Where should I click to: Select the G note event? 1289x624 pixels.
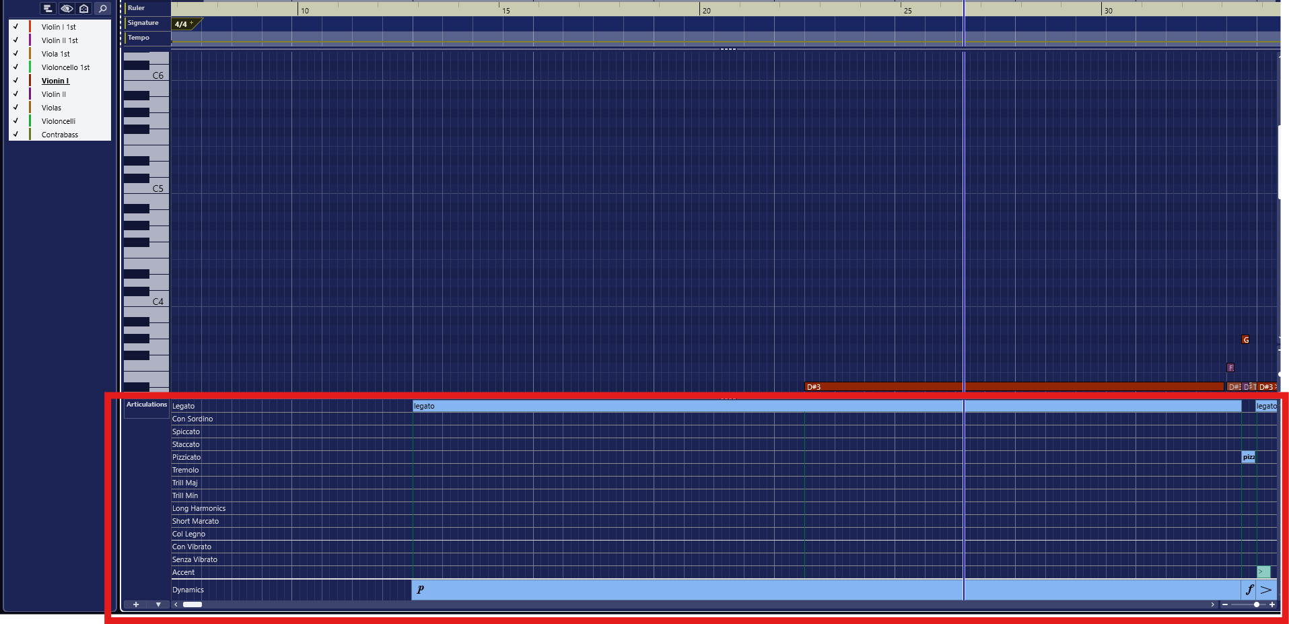1246,340
